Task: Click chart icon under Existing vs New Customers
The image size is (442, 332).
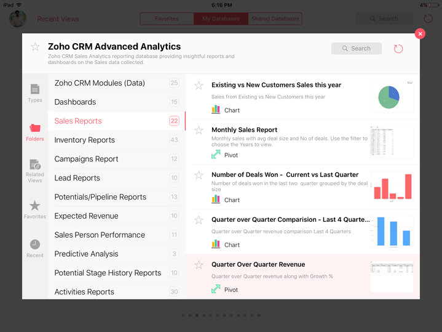Action: [216, 110]
